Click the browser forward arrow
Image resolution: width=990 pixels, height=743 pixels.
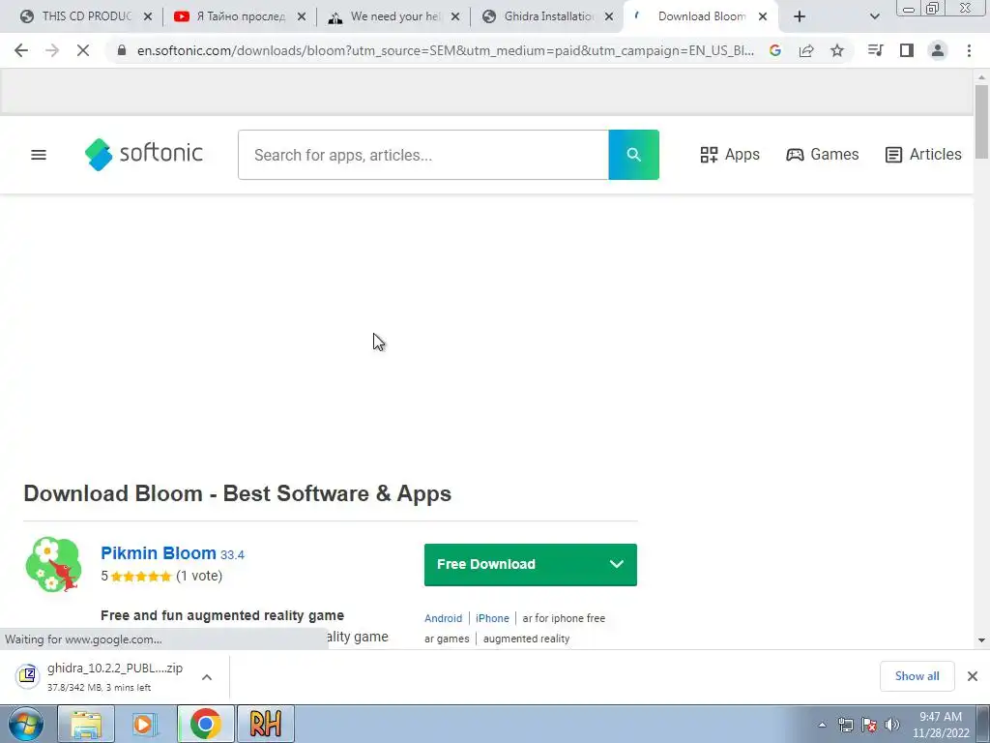point(52,50)
